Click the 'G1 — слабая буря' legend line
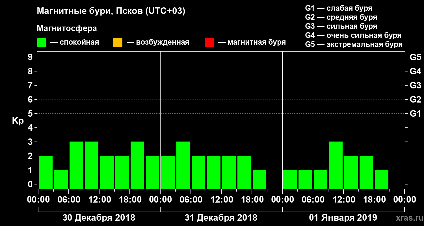Viewport: 424px width, 226px height. click(339, 8)
